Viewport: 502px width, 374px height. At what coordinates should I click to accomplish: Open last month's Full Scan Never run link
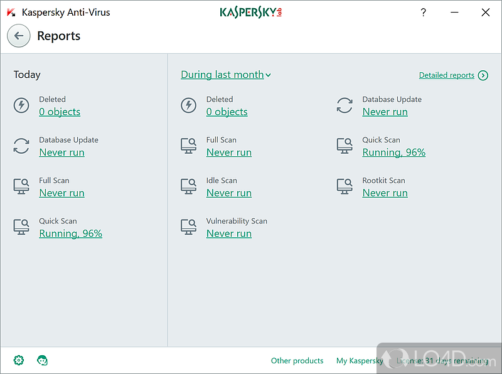pos(229,152)
